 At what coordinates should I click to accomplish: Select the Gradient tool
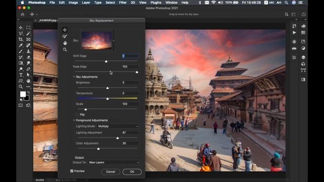[21, 63]
